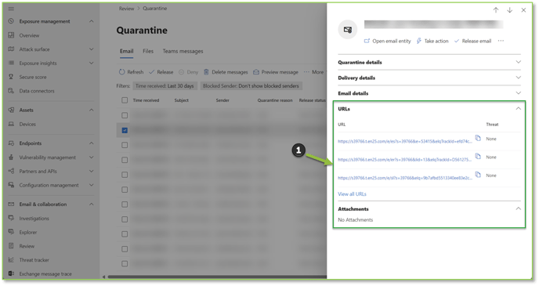Open first URL link ending efd74c

pyautogui.click(x=404, y=141)
